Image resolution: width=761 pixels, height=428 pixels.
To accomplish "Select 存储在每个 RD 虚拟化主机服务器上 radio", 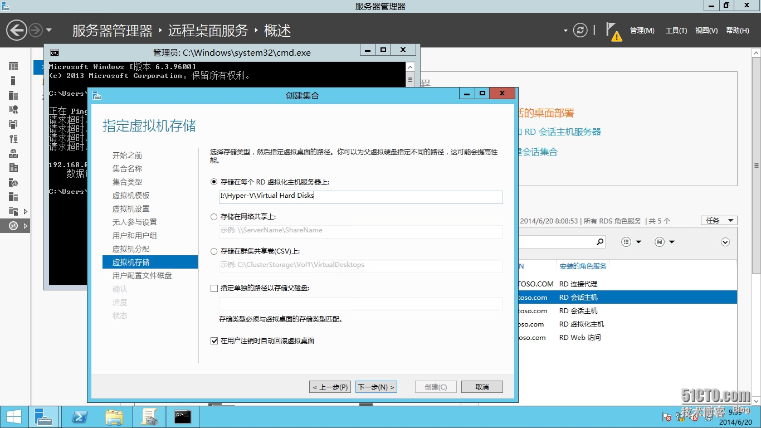I will point(214,182).
